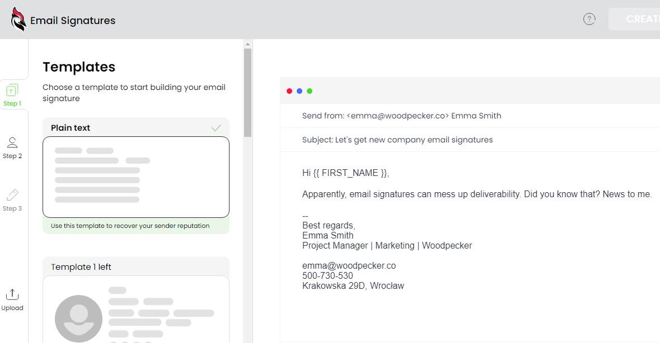Open the help question mark icon
The width and height of the screenshot is (660, 343).
click(589, 19)
